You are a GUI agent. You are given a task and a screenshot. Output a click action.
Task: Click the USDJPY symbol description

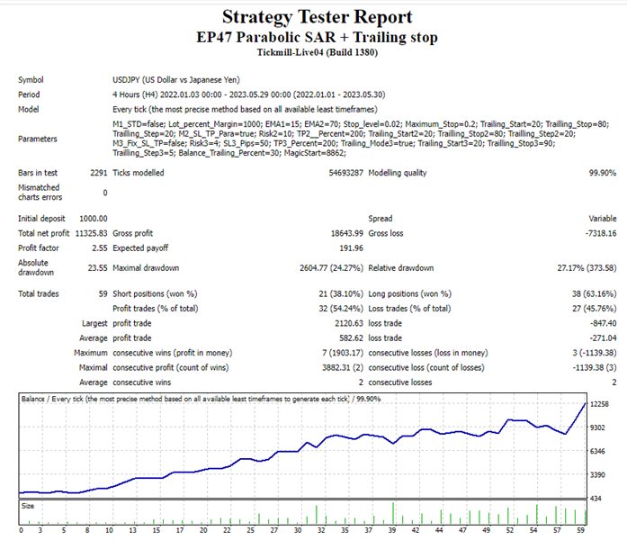click(x=176, y=79)
